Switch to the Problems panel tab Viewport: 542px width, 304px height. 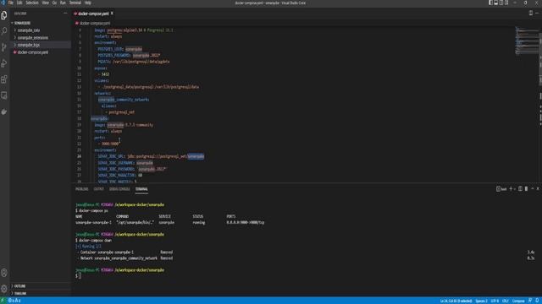pos(82,189)
